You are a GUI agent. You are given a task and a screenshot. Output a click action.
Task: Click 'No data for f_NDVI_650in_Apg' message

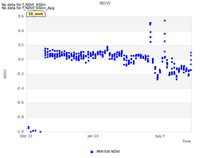pos(28,8)
